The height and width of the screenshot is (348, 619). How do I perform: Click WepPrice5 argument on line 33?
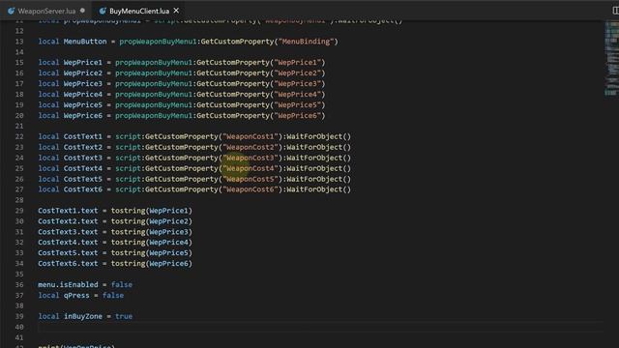168,253
